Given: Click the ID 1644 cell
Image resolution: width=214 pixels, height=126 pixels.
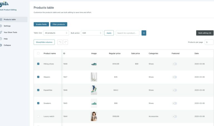Looking at the screenshot, I should 65,116.
